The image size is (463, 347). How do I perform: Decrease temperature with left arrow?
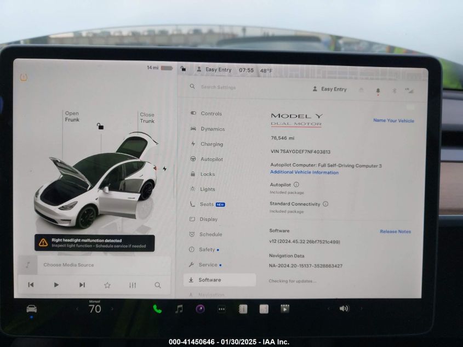(x=77, y=309)
